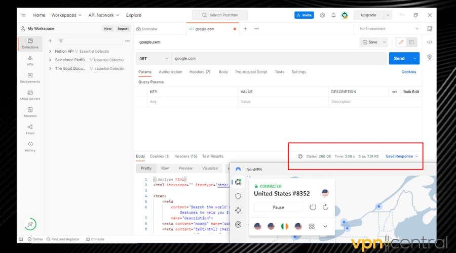Open the GET method dropdown
Image resolution: width=456 pixels, height=253 pixels.
point(154,58)
